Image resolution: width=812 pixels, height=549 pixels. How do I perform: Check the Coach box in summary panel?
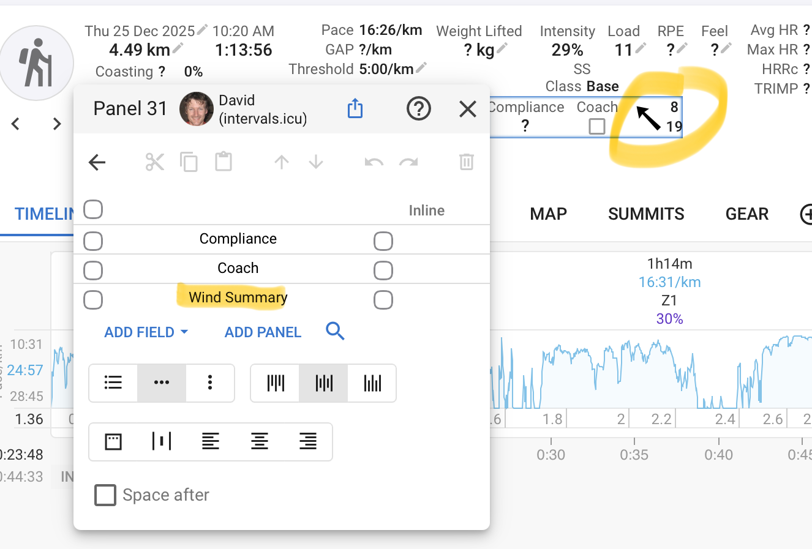(x=596, y=126)
